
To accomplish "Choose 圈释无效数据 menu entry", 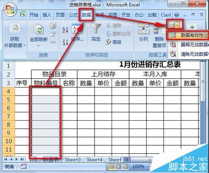I will pyautogui.click(x=189, y=45).
